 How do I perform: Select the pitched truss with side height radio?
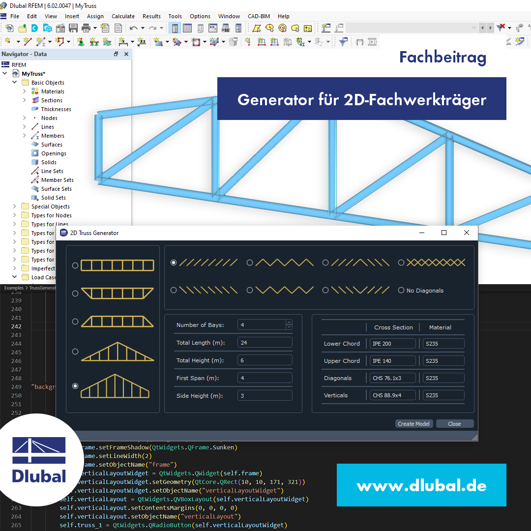point(75,386)
